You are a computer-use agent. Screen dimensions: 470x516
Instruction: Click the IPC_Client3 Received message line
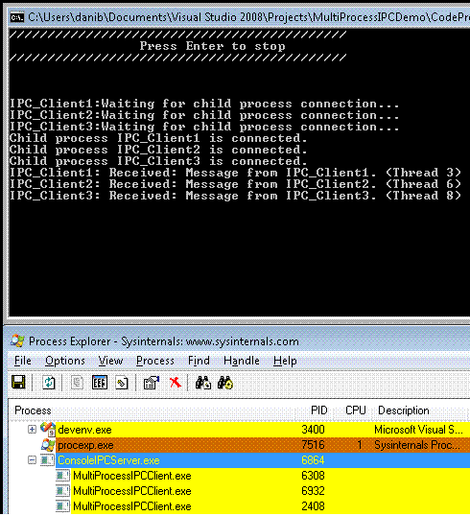click(x=235, y=196)
